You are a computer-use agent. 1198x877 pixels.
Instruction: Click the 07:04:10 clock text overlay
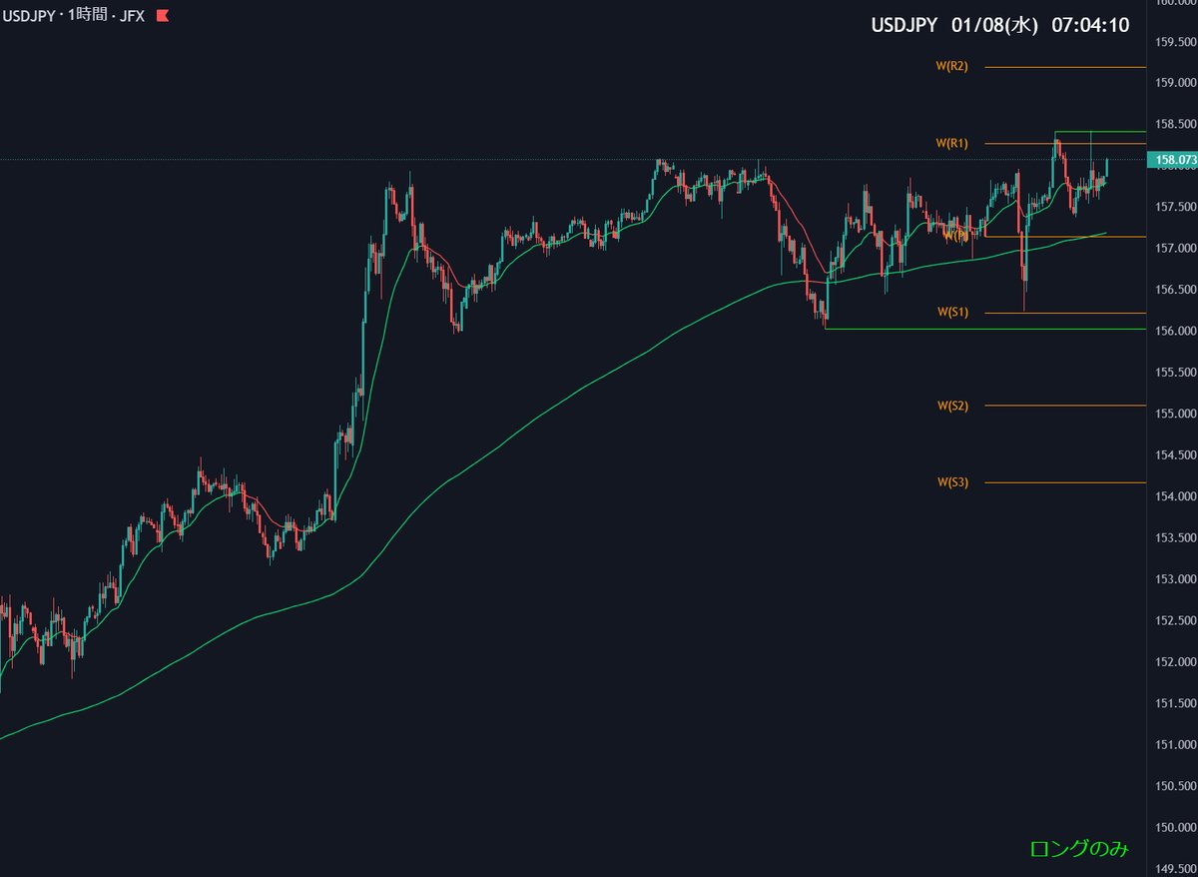pyautogui.click(x=1091, y=25)
